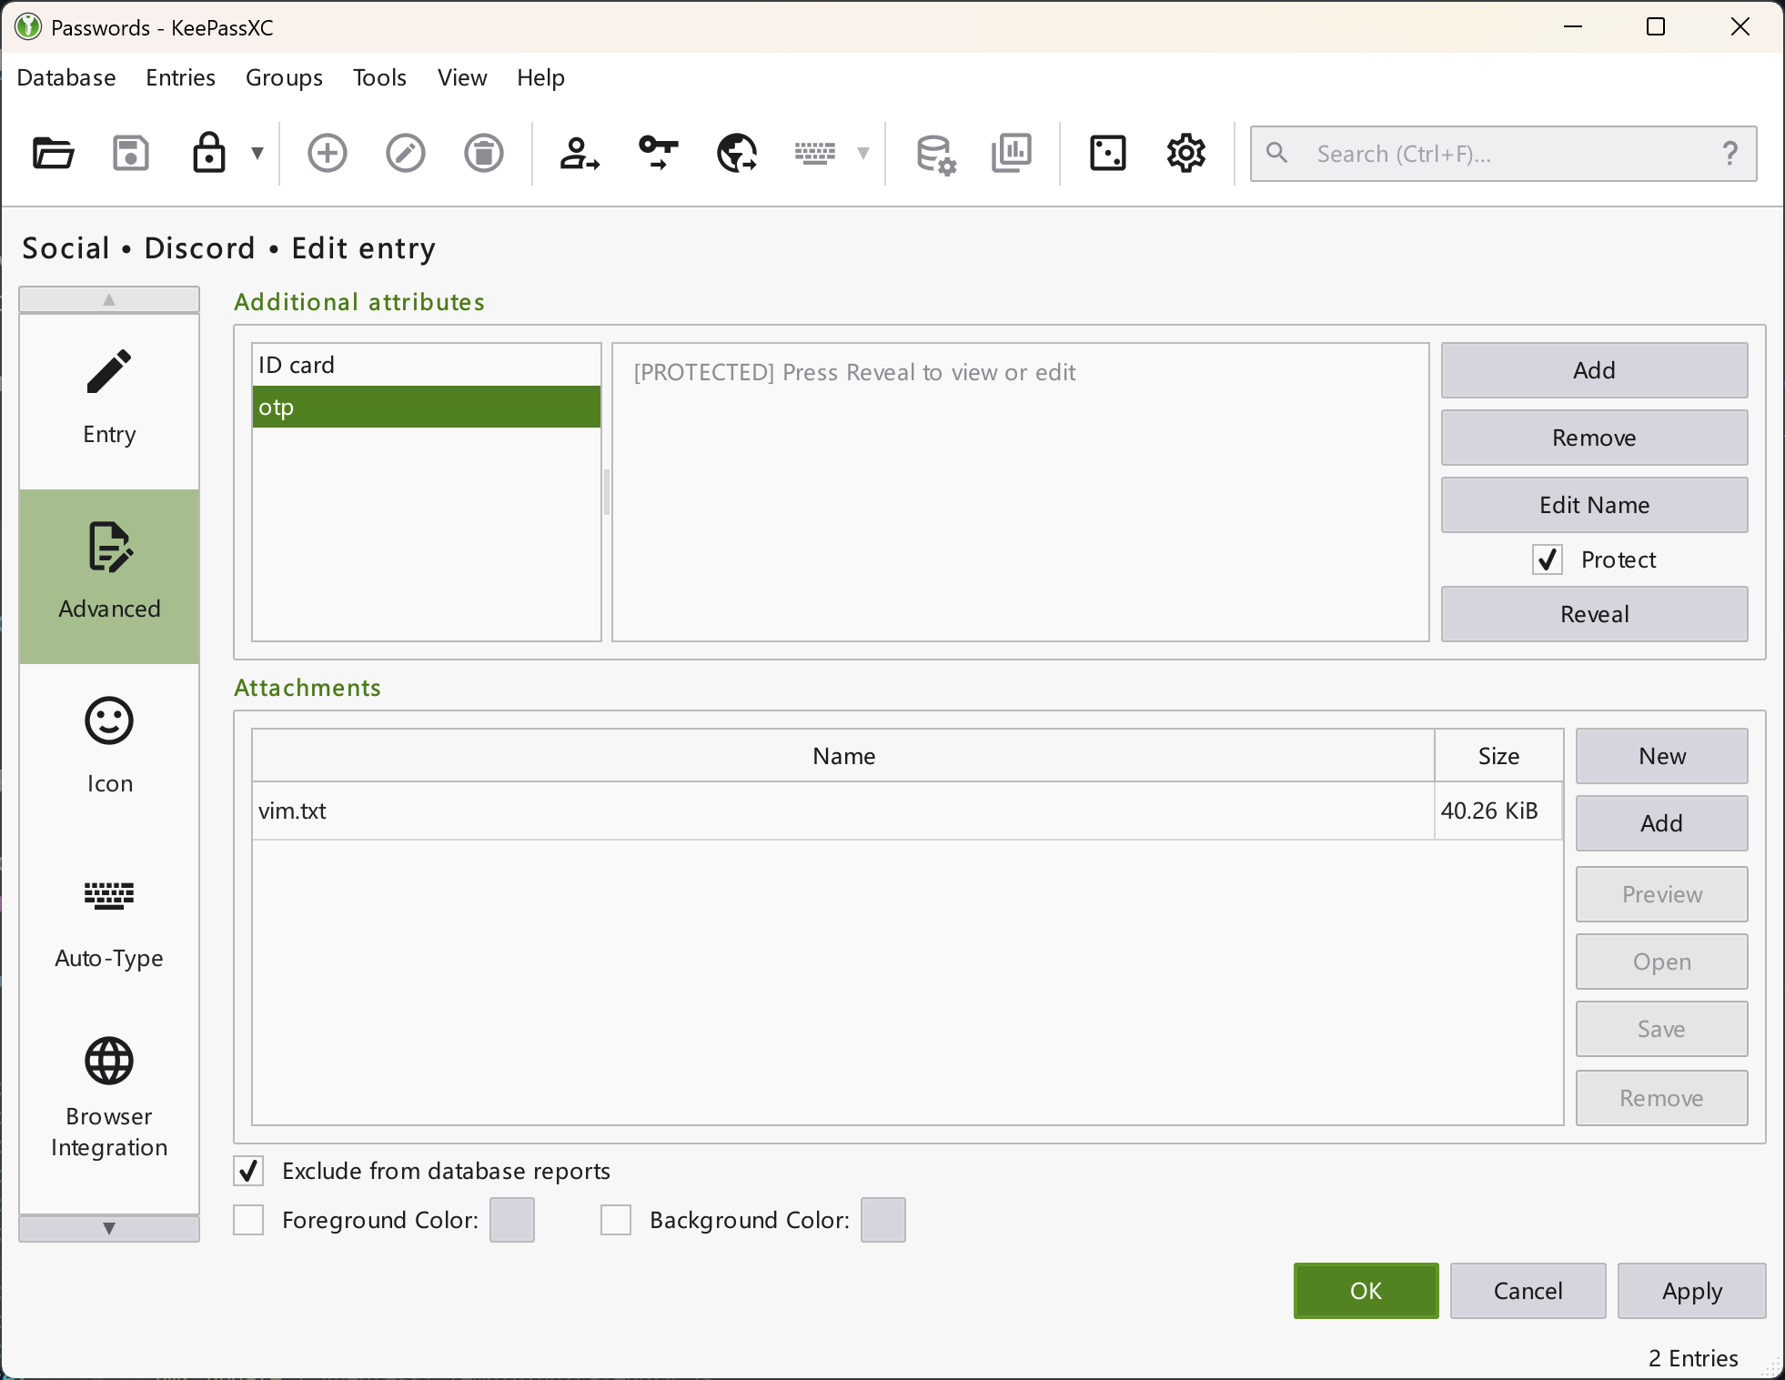Open the Groups menu

click(x=284, y=77)
